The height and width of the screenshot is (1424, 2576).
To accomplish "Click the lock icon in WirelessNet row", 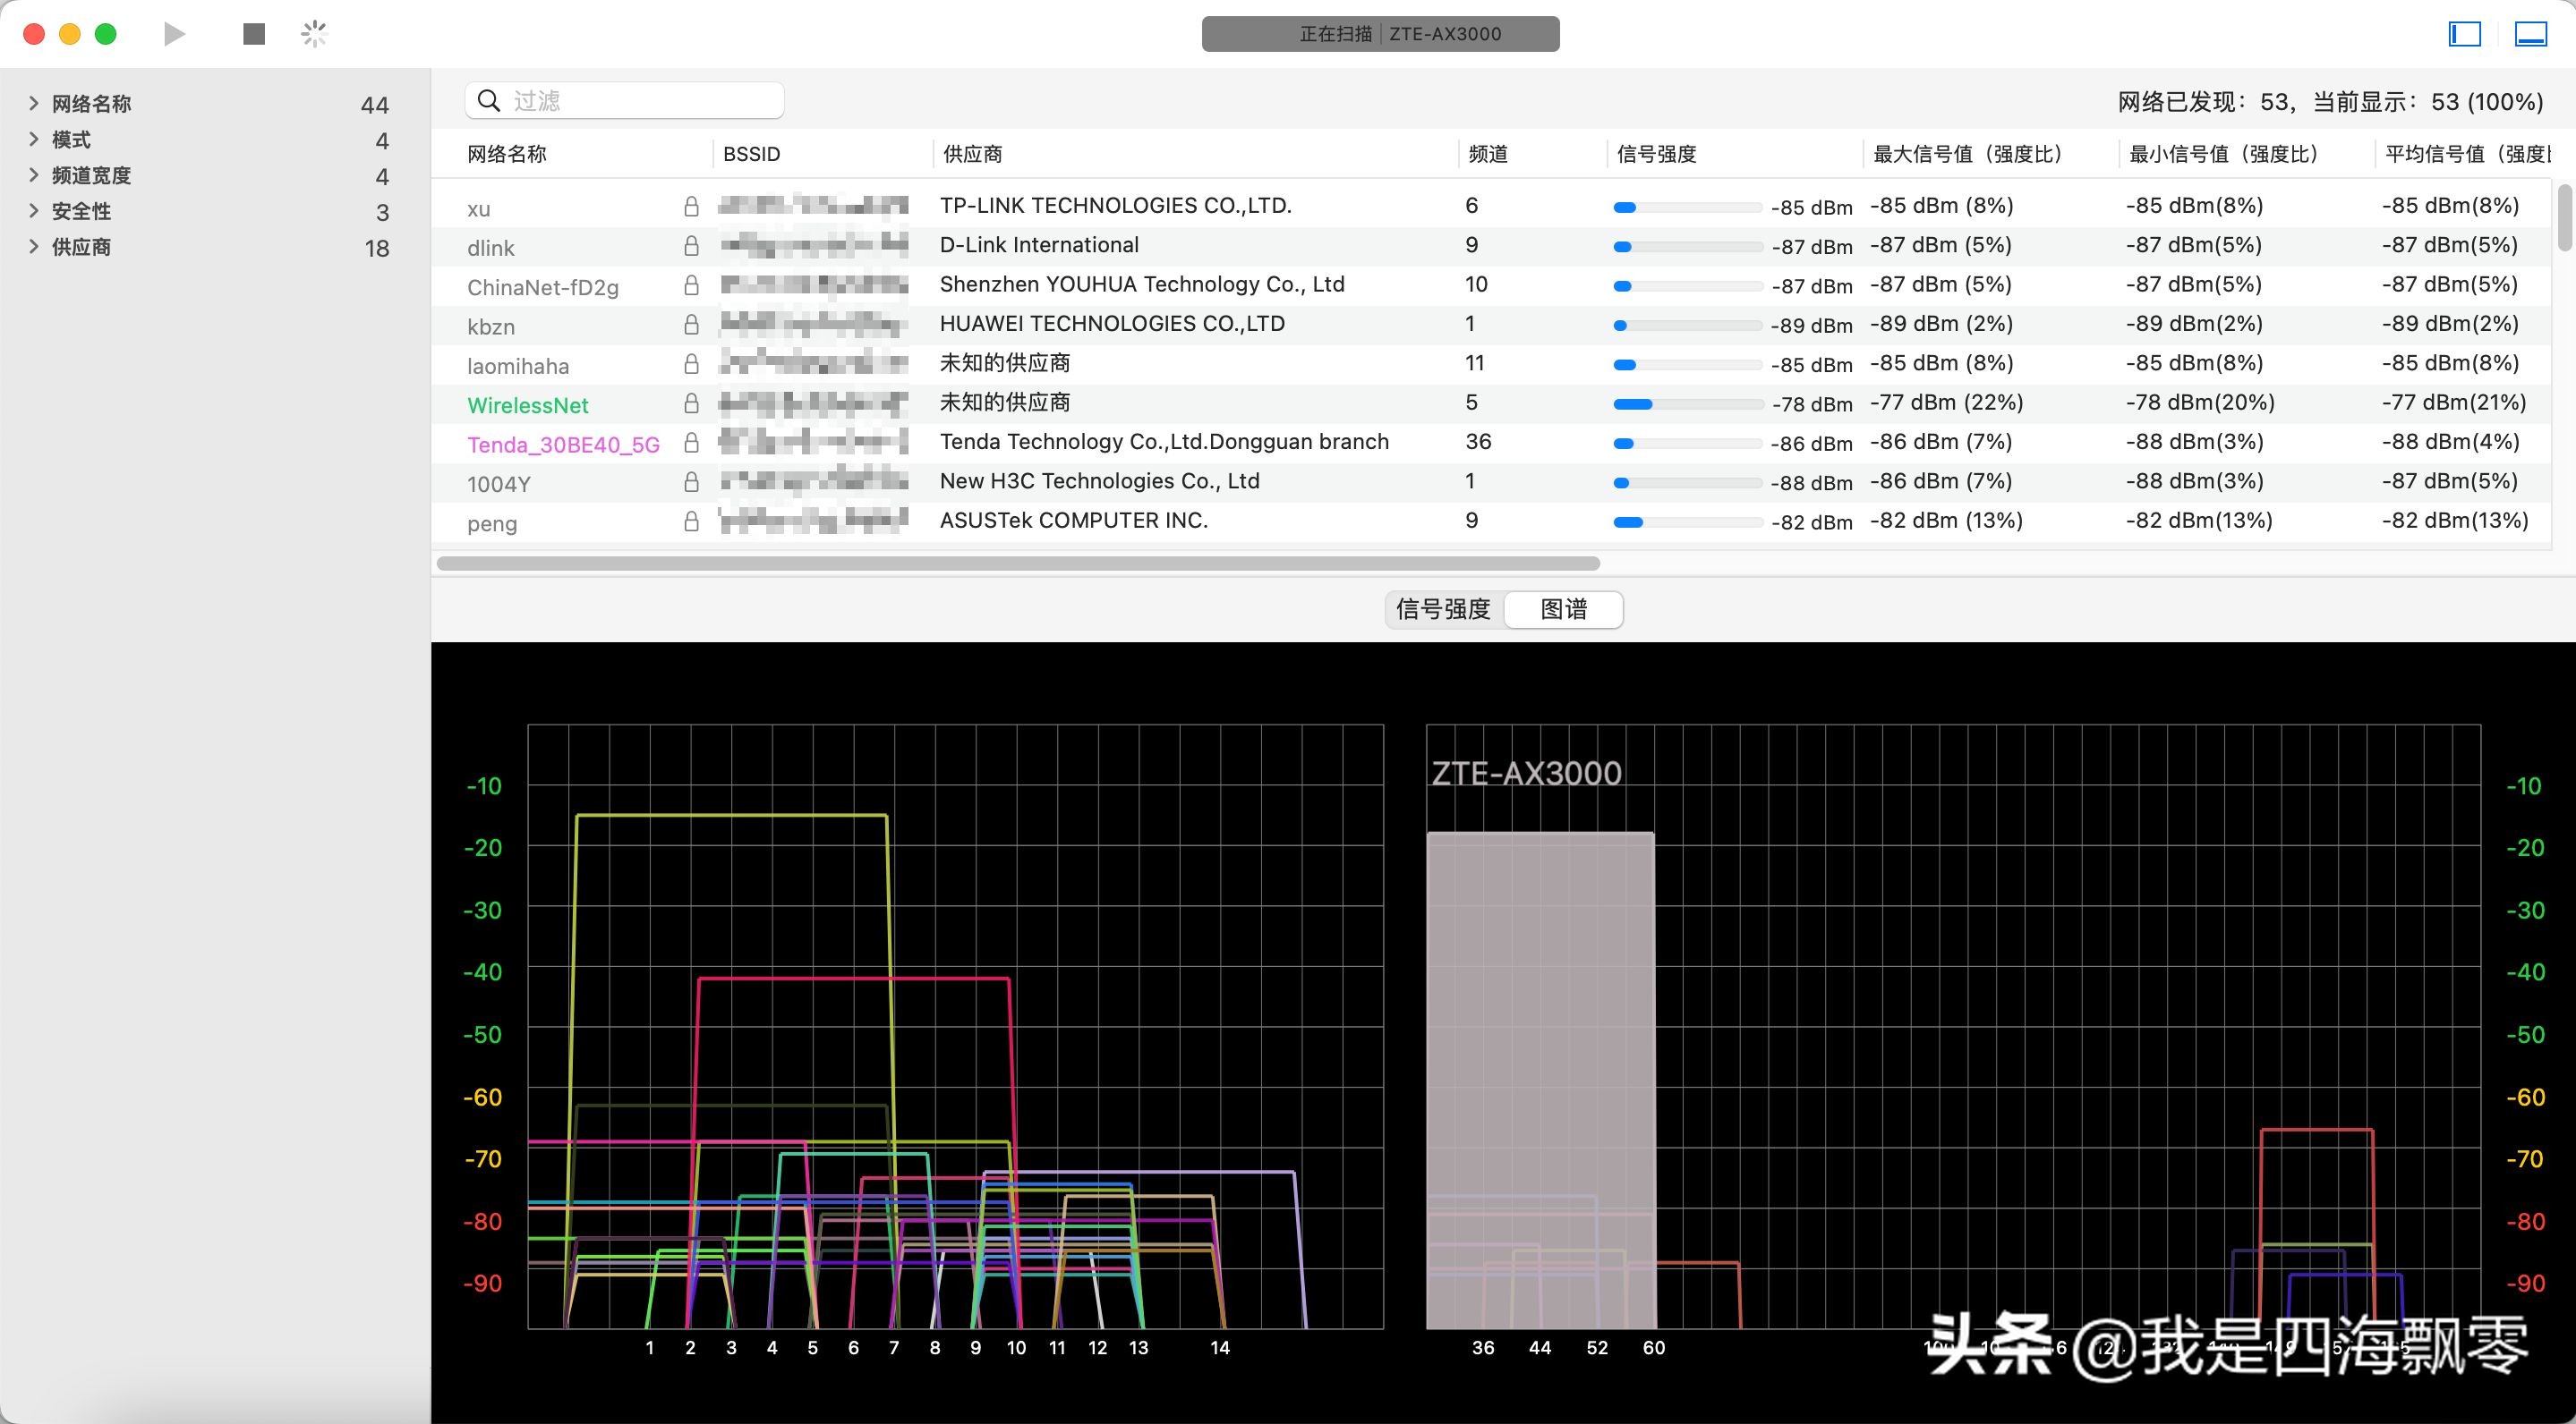I will tap(691, 403).
